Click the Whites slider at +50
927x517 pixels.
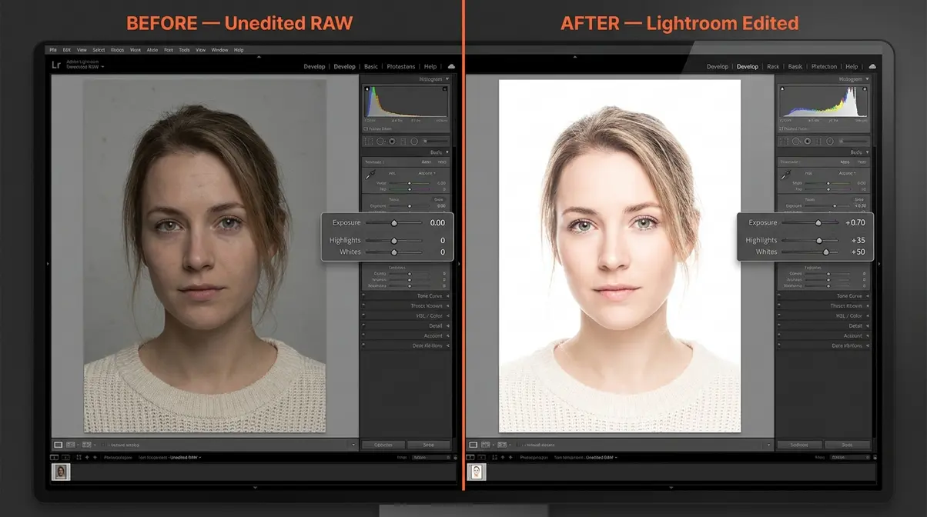(809, 252)
